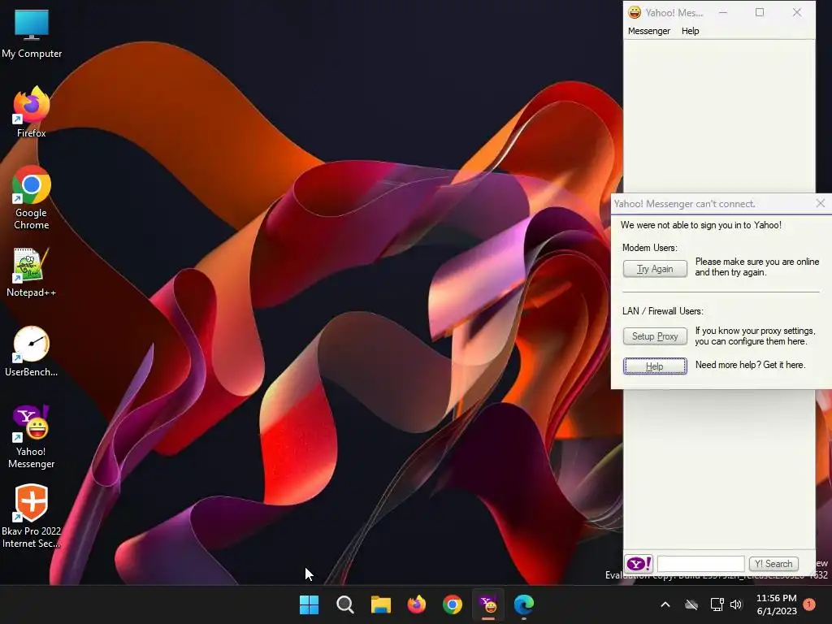The height and width of the screenshot is (624, 832).
Task: Launch UserBenchmark desktop shortcut
Action: (32, 351)
